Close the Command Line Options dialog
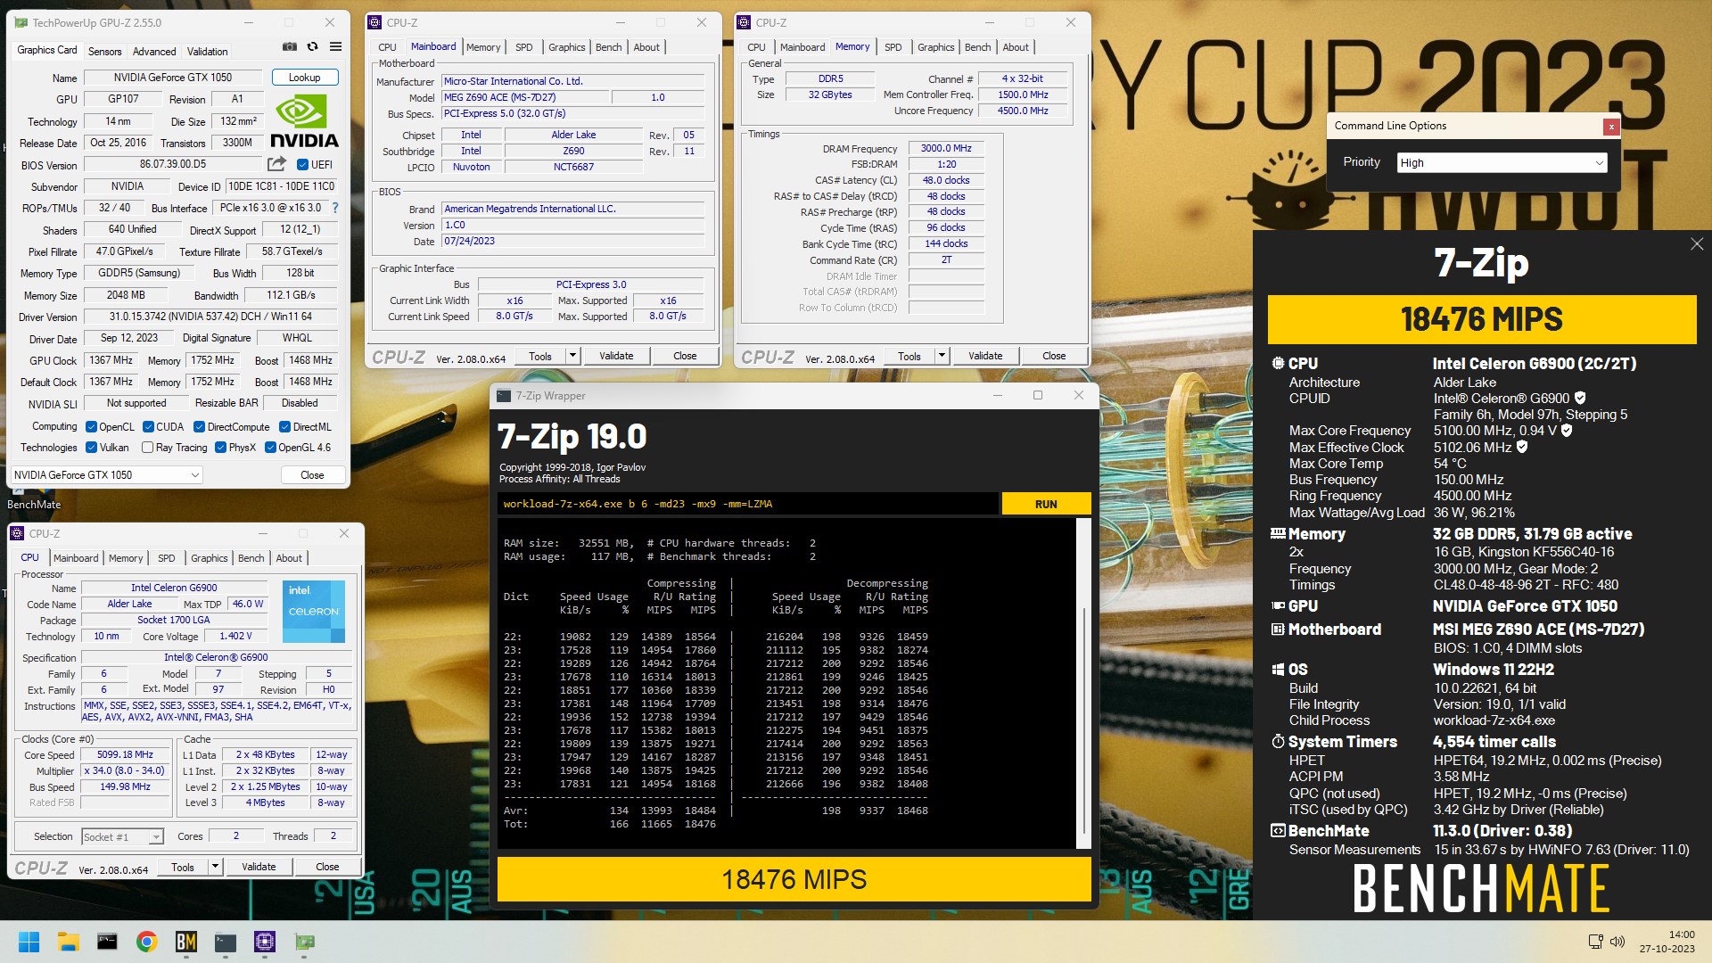 [x=1611, y=127]
